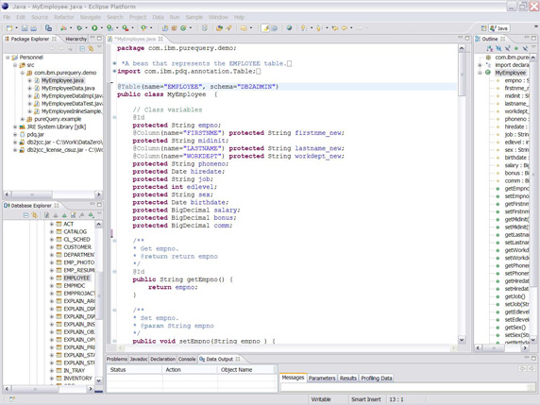The width and height of the screenshot is (540, 405).
Task: Toggle Hide Local Types in Outline toolbar
Action: coord(525,48)
